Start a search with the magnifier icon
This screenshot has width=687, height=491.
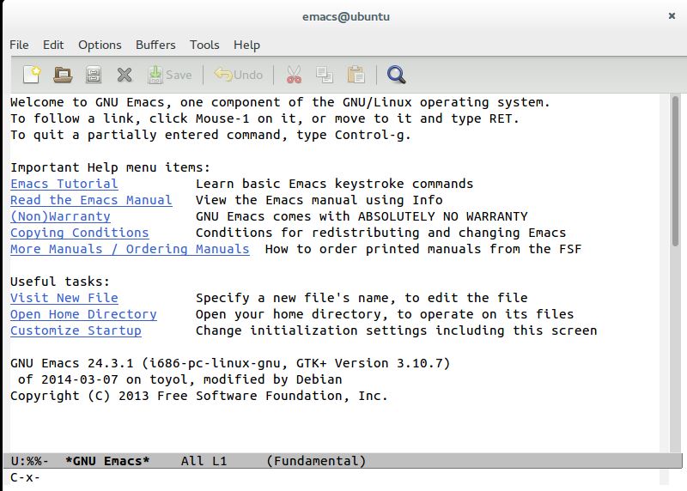(x=396, y=75)
